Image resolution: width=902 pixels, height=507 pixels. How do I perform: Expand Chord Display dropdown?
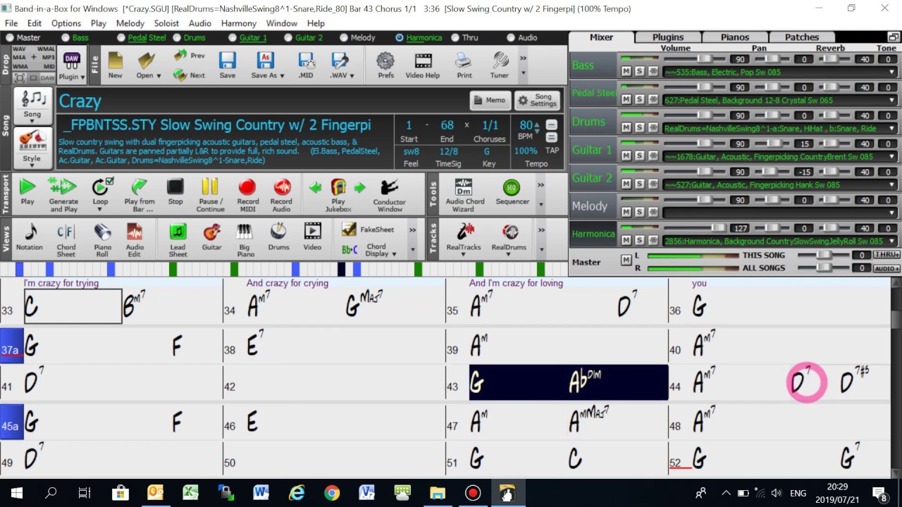tap(394, 254)
